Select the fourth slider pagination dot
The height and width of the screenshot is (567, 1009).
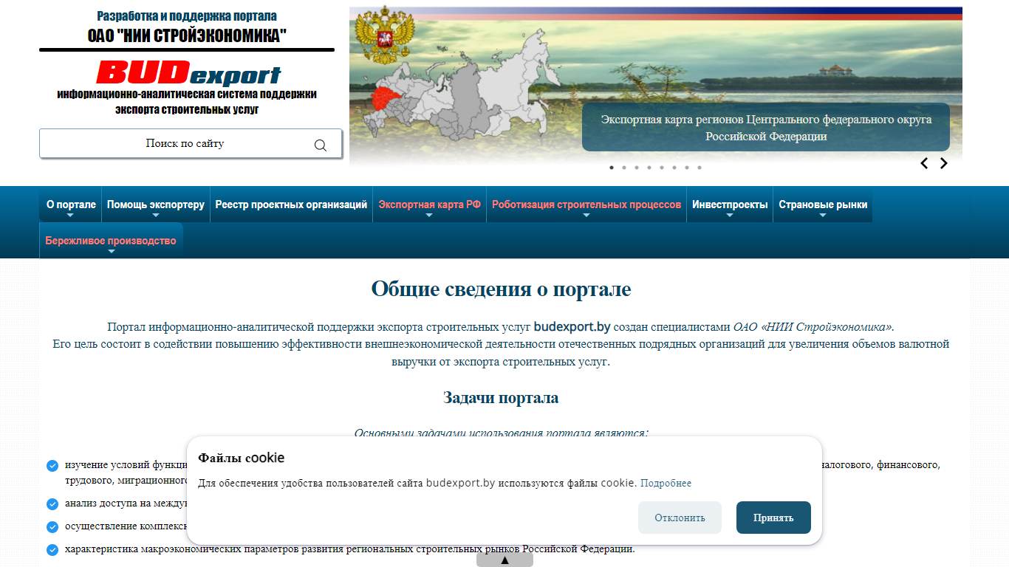coord(649,168)
